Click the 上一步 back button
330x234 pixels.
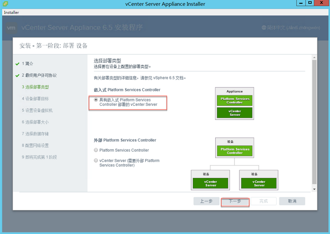click(x=206, y=201)
